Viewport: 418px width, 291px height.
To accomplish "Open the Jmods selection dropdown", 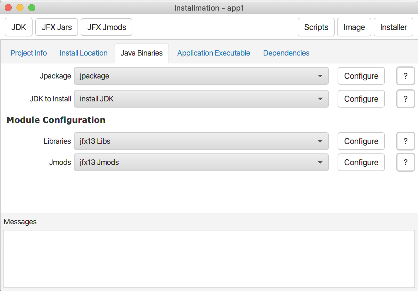I will (201, 162).
